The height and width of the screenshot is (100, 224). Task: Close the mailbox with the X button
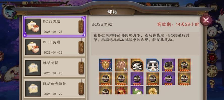pyautogui.click(x=206, y=20)
